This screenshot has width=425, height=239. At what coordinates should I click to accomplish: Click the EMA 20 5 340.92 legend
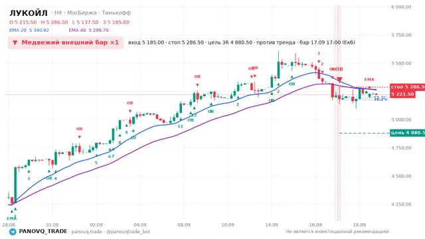pyautogui.click(x=29, y=30)
